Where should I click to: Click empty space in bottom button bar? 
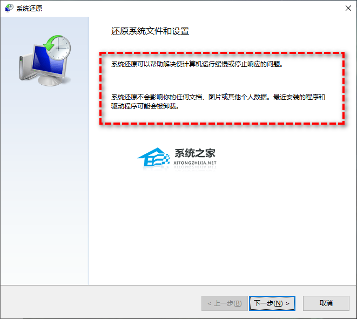(100, 303)
